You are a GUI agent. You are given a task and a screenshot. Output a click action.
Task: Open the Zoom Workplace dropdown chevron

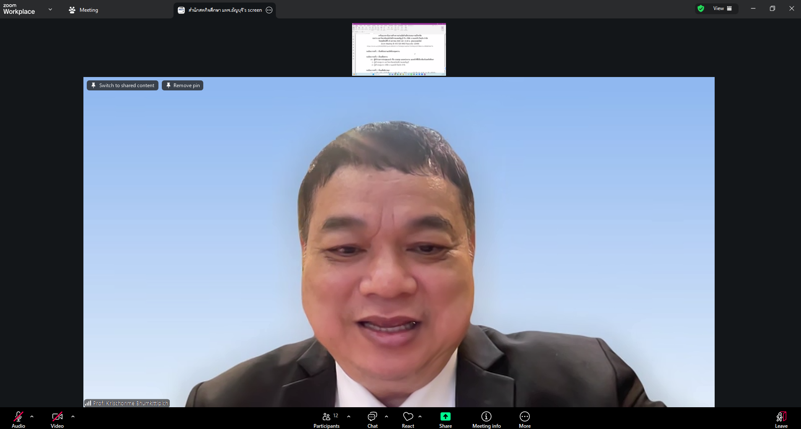[50, 9]
